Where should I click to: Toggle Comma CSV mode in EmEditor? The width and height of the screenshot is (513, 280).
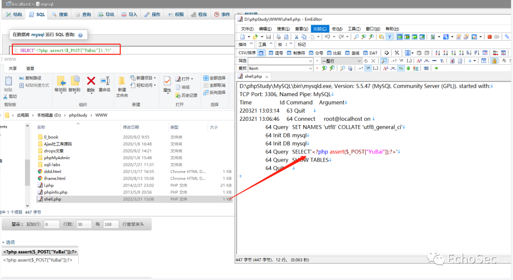click(276, 53)
